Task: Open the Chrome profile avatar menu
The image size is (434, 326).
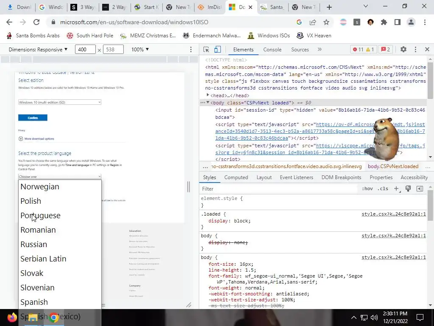Action: coord(411,22)
